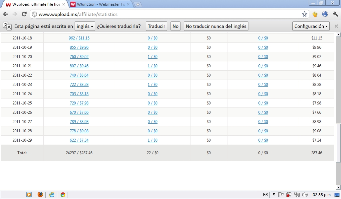Launch Firefox from the taskbar
This screenshot has width=341, height=199.
point(40,195)
